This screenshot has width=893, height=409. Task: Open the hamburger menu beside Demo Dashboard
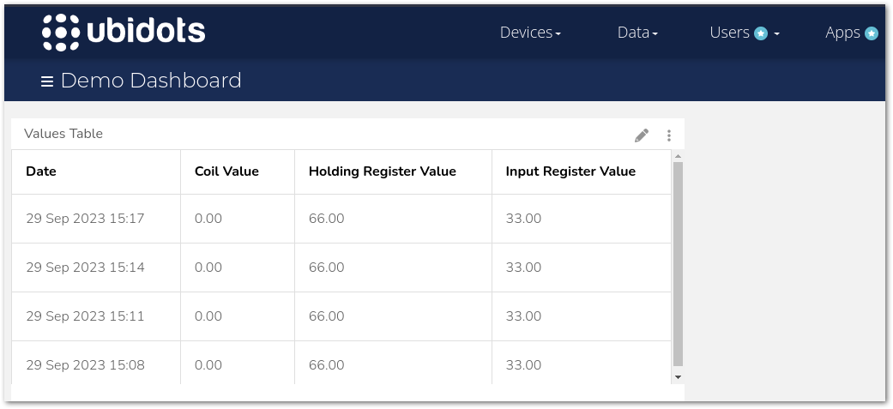pos(47,81)
